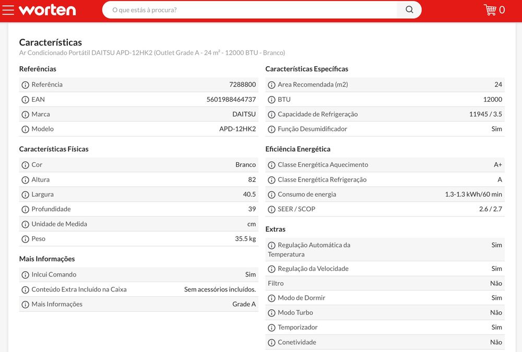Image resolution: width=522 pixels, height=352 pixels.
Task: Click the energy class value A+
Action: coord(497,165)
